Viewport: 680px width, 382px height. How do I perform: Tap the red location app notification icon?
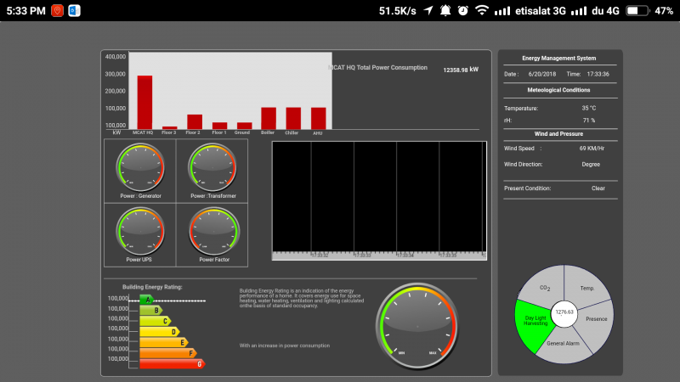pyautogui.click(x=57, y=11)
